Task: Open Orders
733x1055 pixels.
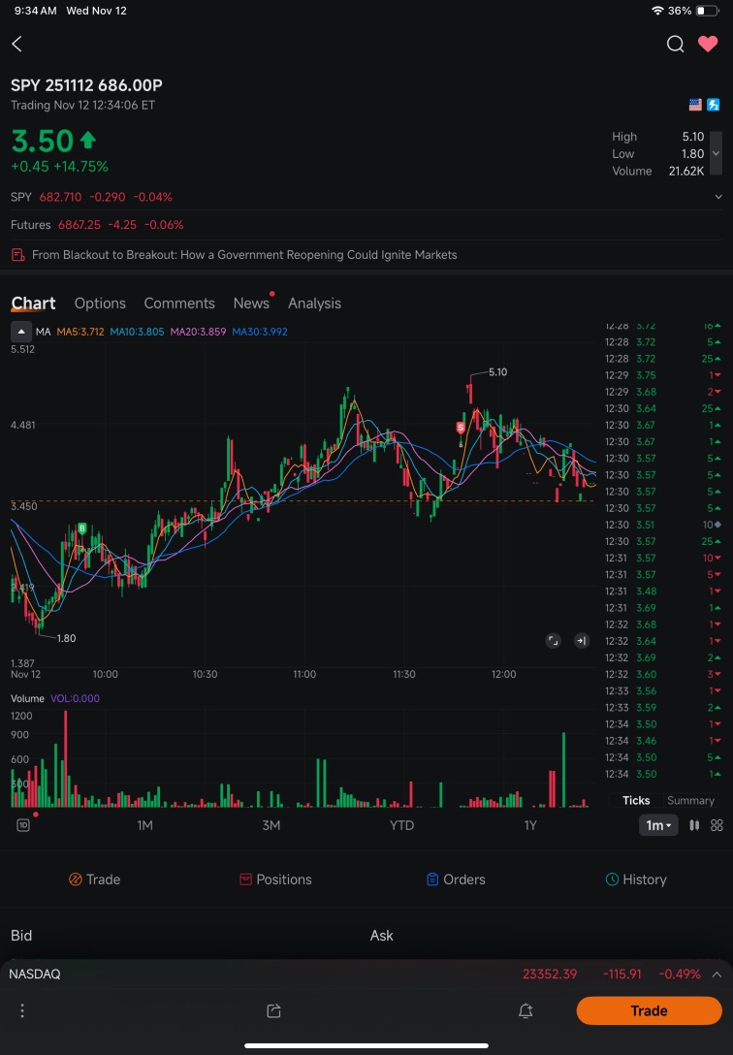Action: point(456,879)
